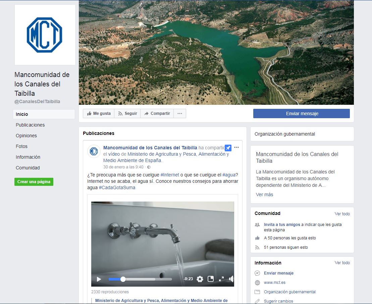Image resolution: width=372 pixels, height=304 pixels.
Task: Click the public audience globe icon
Action: 149,167
